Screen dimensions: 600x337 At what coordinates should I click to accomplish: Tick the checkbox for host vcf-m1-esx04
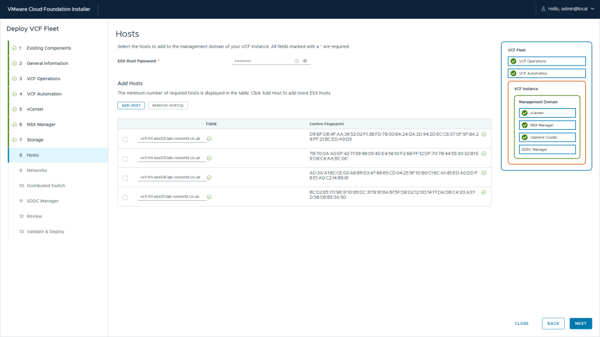pos(125,178)
